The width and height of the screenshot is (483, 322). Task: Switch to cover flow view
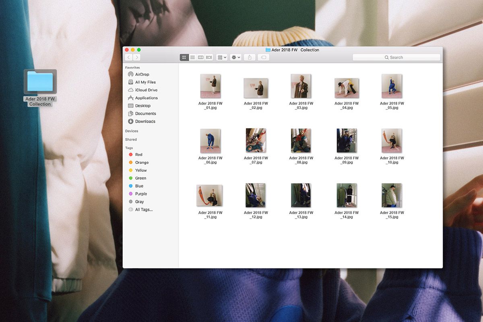[209, 58]
